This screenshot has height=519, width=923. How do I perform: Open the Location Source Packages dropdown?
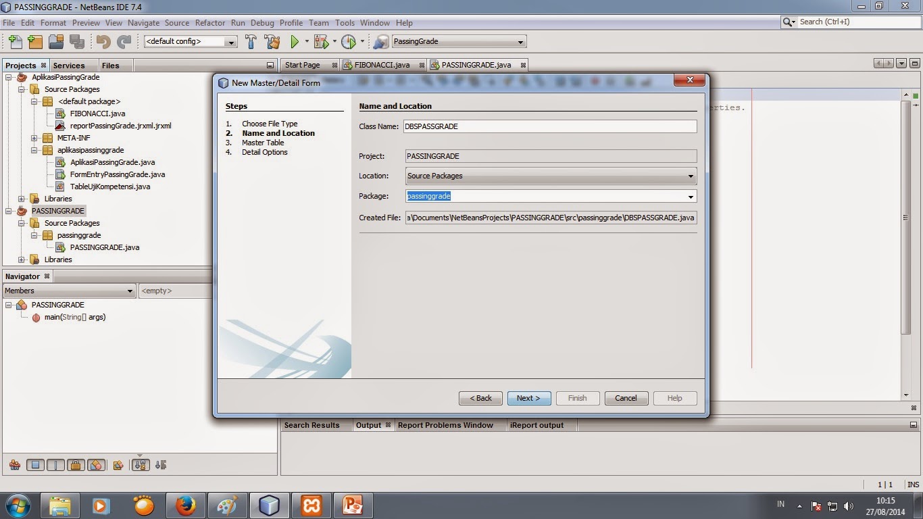coord(691,176)
